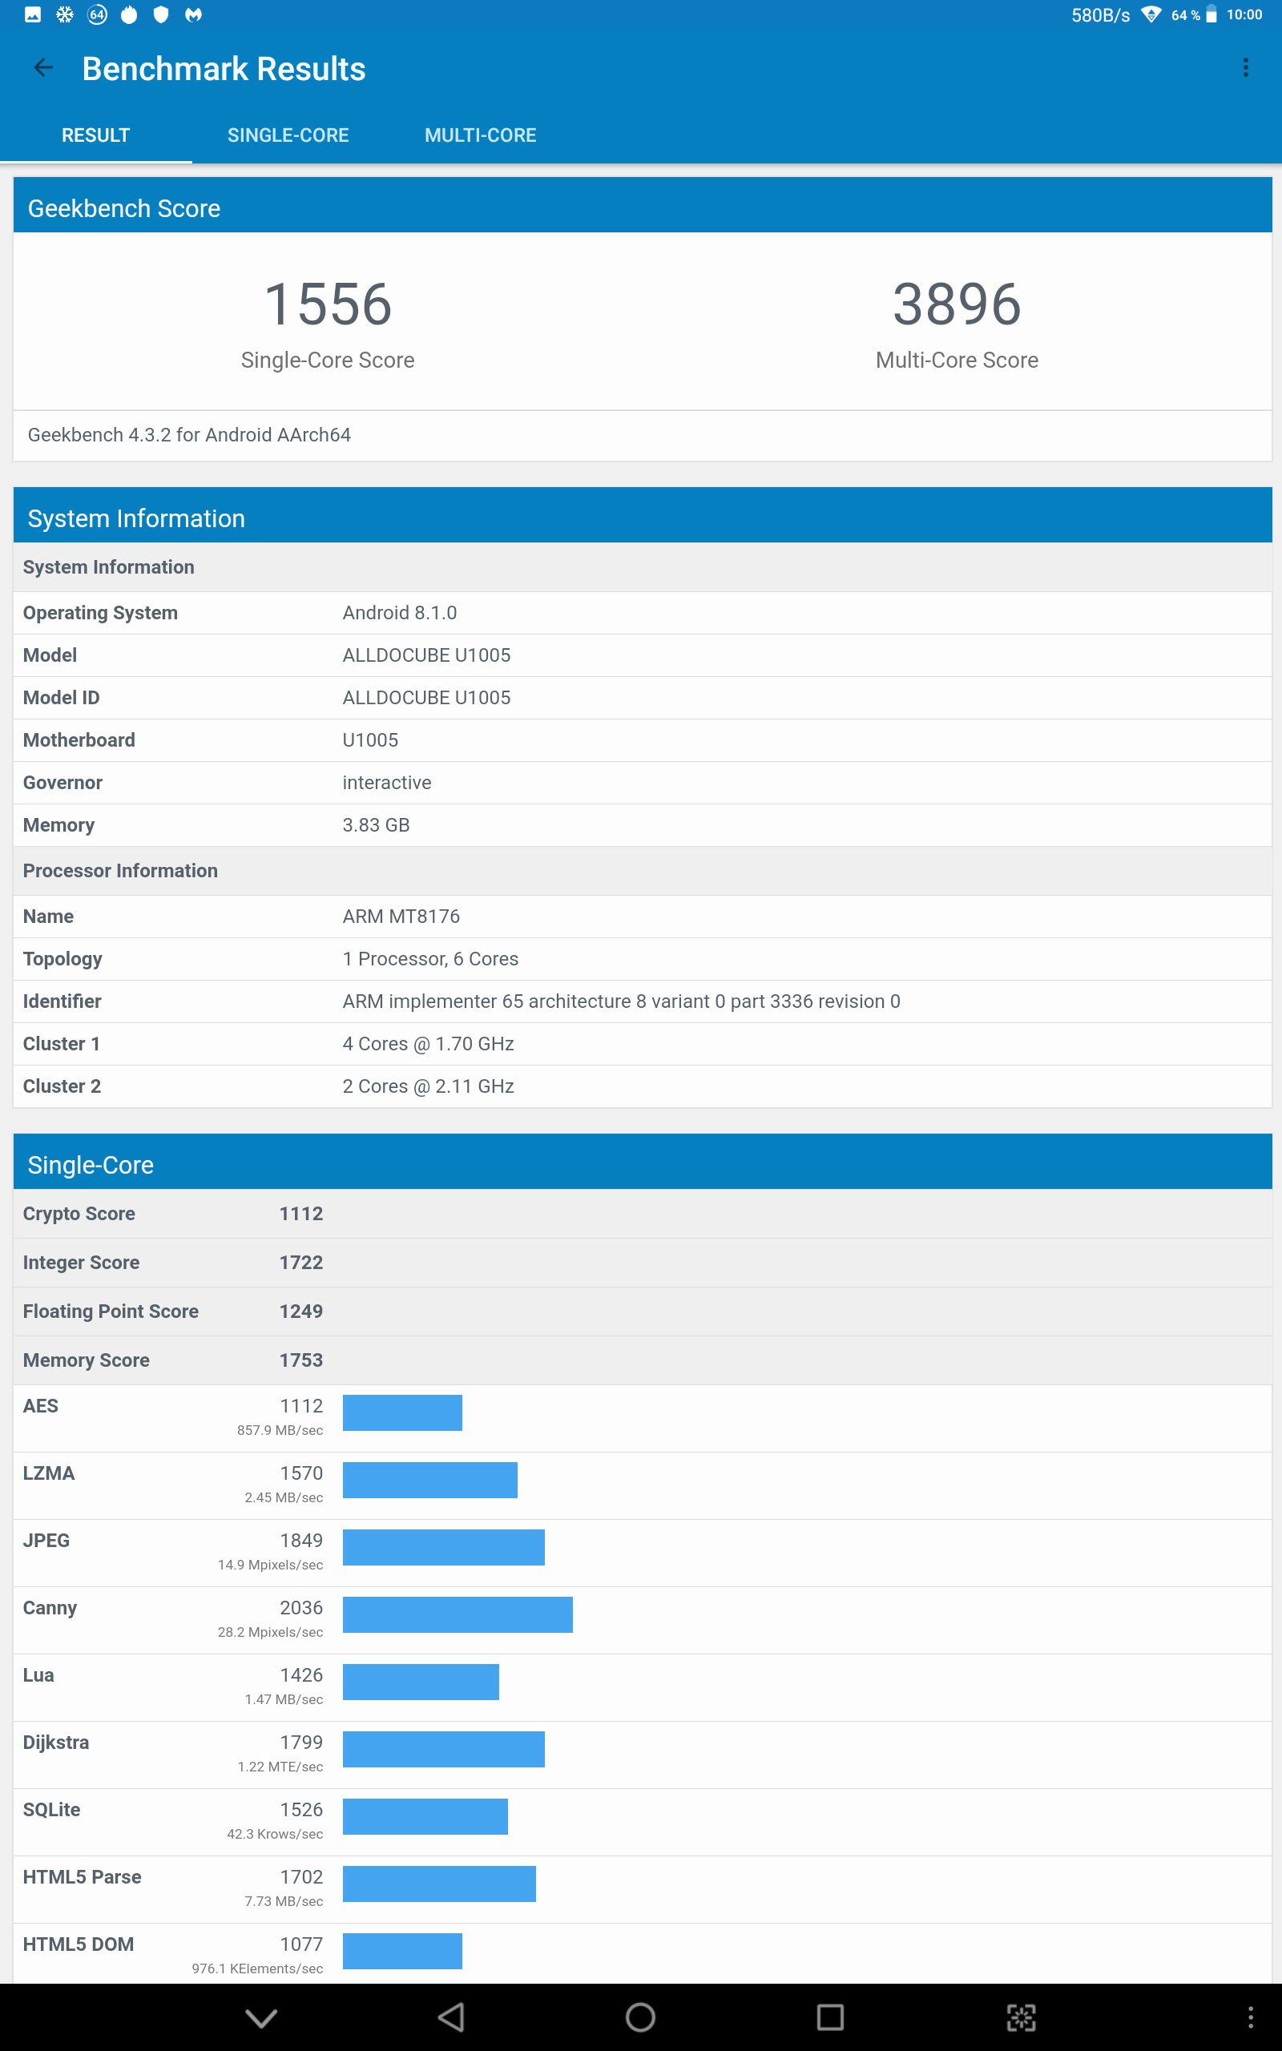Select the Cluster 1 row
Screen dimensions: 1282x2051
coord(642,1043)
